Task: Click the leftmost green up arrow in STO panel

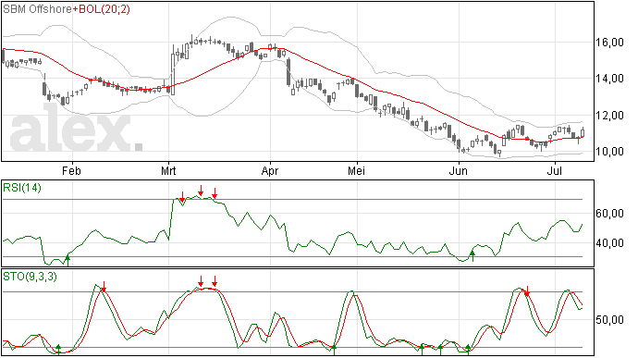Action: coord(58,350)
